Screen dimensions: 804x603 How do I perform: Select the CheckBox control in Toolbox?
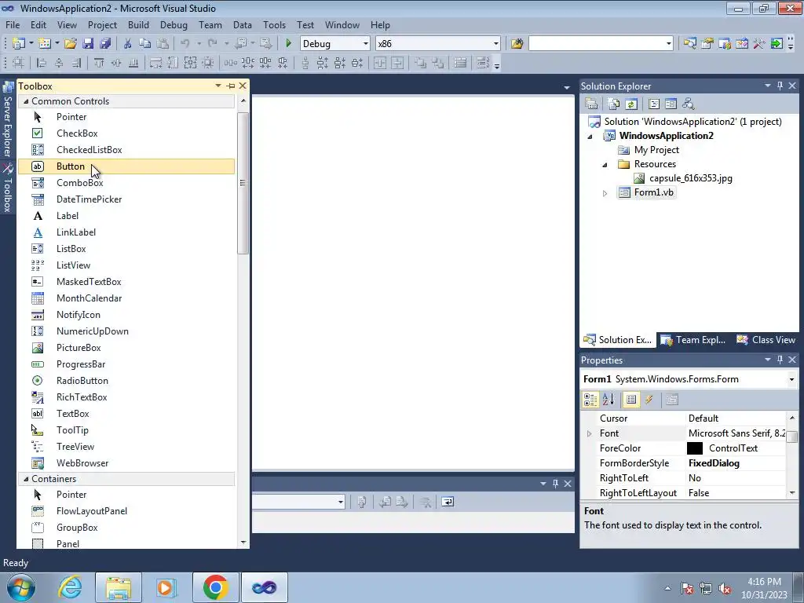(126, 133)
